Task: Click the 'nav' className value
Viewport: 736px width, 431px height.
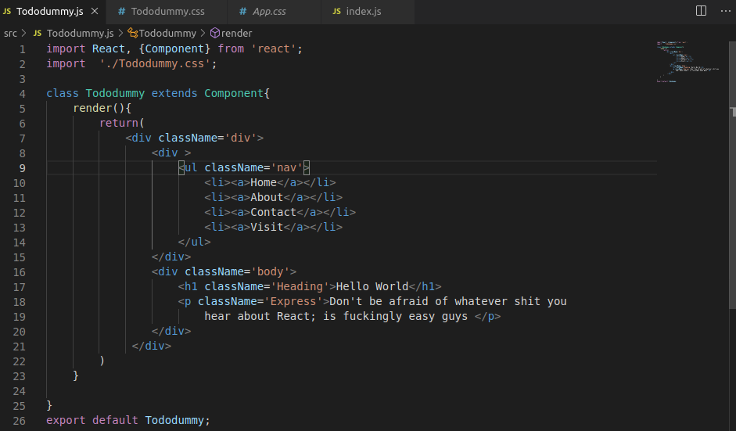Action: (287, 167)
